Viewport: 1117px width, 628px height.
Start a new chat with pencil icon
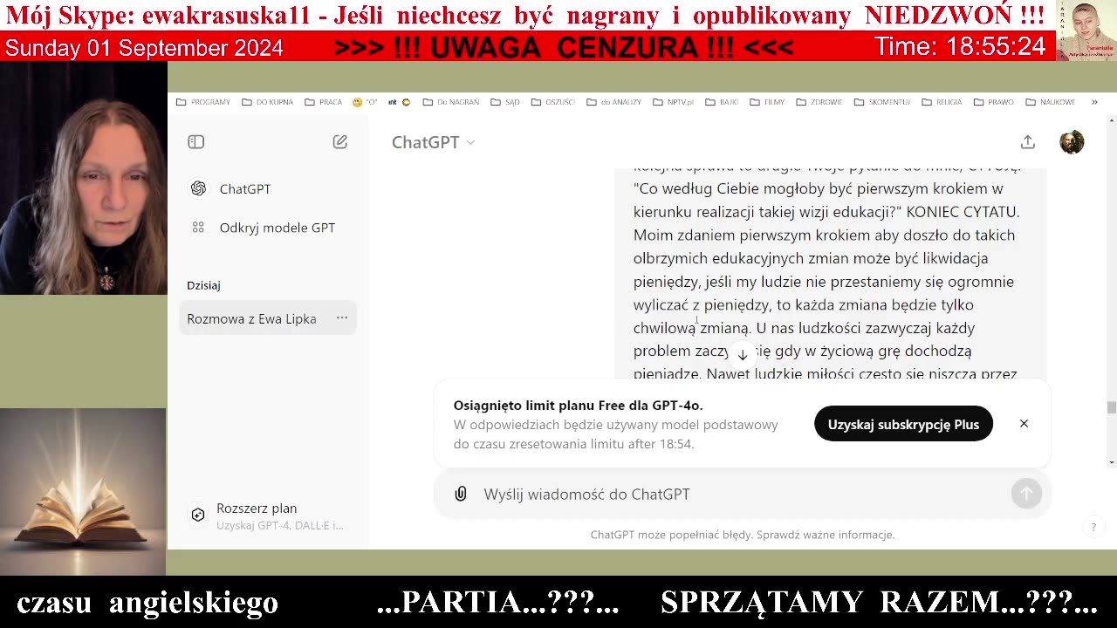click(339, 142)
